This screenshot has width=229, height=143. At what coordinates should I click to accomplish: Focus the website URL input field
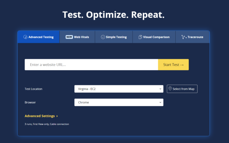tap(91, 65)
